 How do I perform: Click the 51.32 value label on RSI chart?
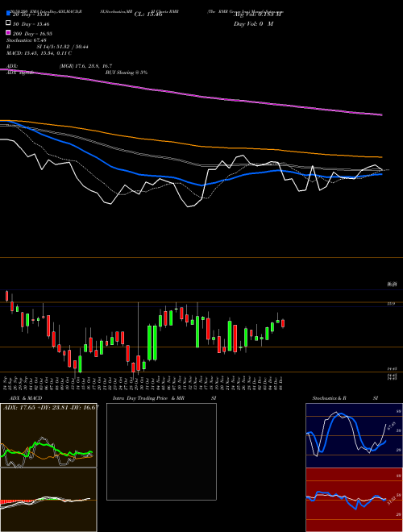(391, 500)
